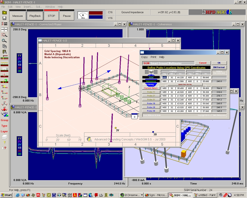This screenshot has height=198, width=247.
Task: Click Cancel in the GPS dialog
Action: (x=203, y=63)
